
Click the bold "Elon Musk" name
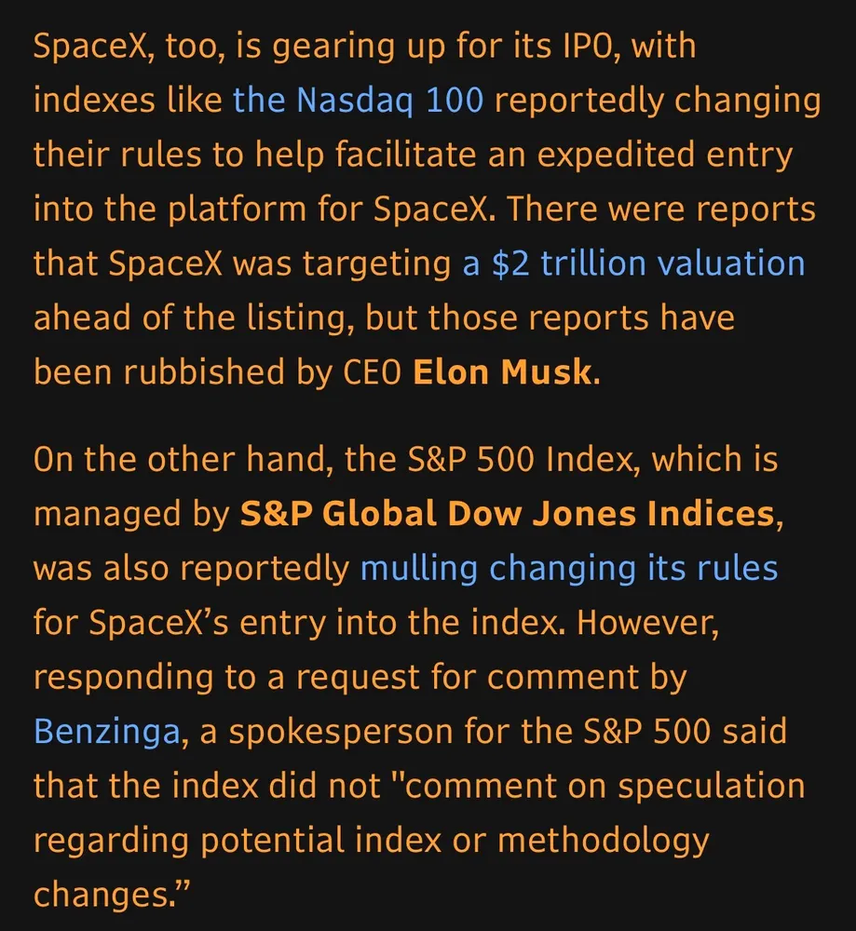point(501,372)
